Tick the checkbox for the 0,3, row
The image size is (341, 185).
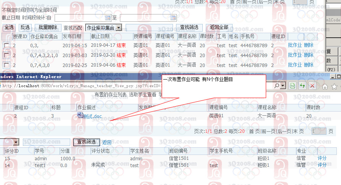tap(6, 45)
